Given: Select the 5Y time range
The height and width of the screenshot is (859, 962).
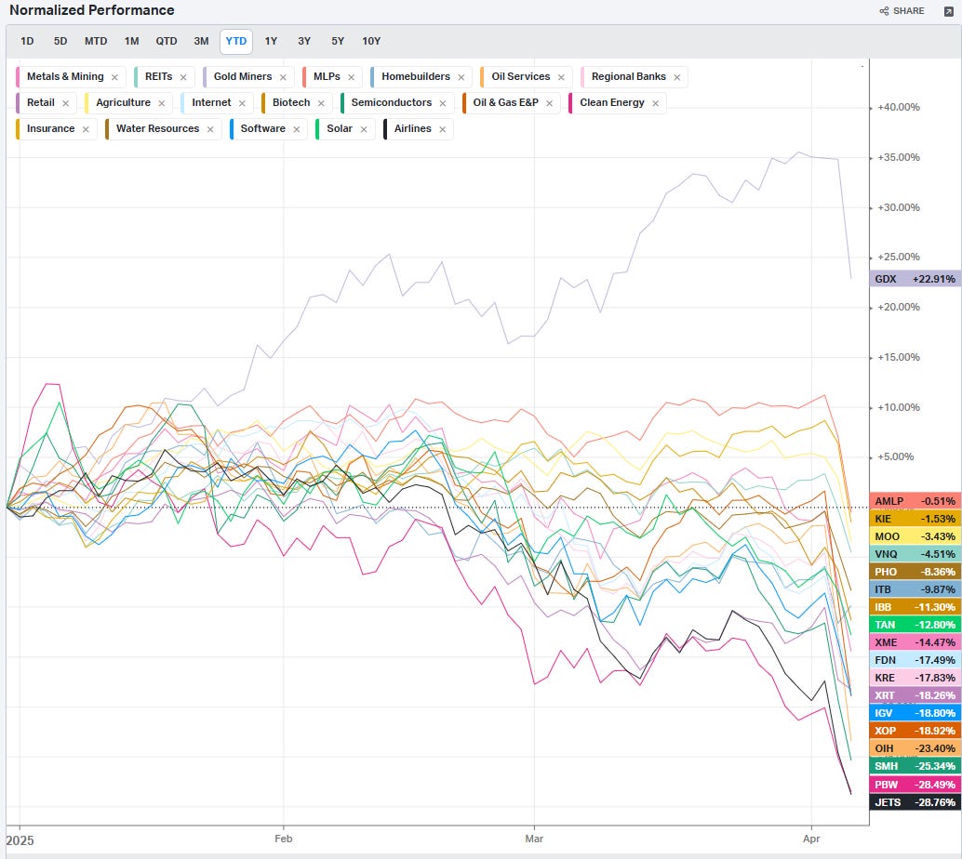Looking at the screenshot, I should pos(338,41).
